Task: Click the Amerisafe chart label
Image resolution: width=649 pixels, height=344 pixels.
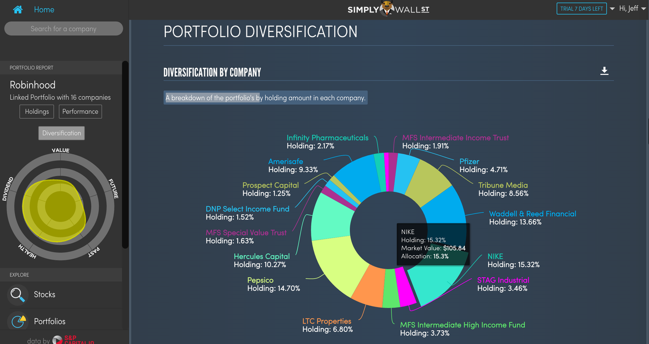Action: (x=285, y=161)
